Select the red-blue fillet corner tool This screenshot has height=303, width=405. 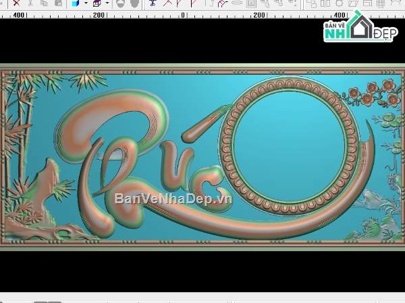[222, 3]
